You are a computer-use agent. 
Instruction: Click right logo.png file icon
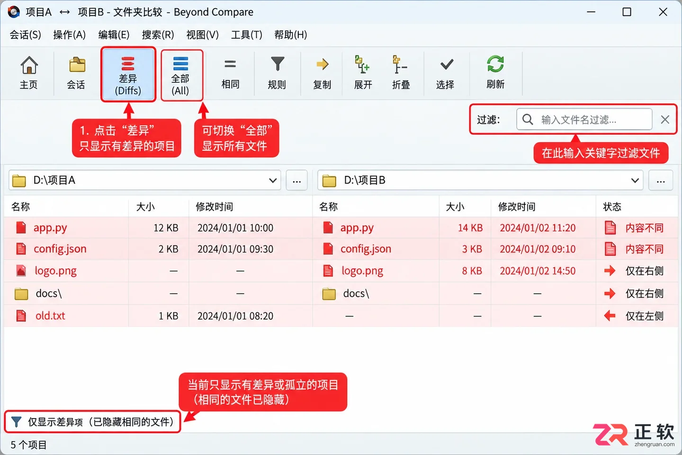pyautogui.click(x=328, y=271)
